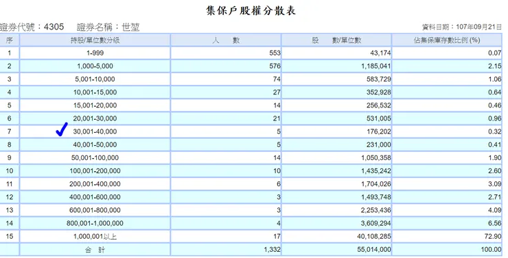
Task: Click the percentage value 2.60
Action: [495, 171]
